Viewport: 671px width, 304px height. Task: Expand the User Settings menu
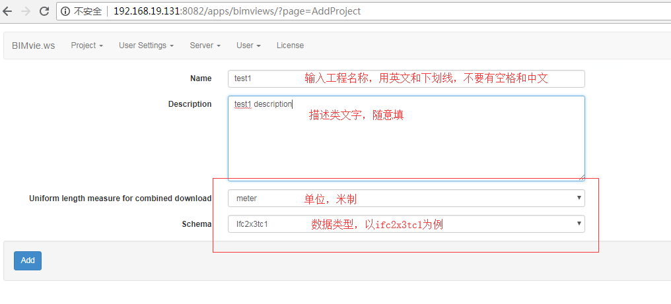coord(146,46)
